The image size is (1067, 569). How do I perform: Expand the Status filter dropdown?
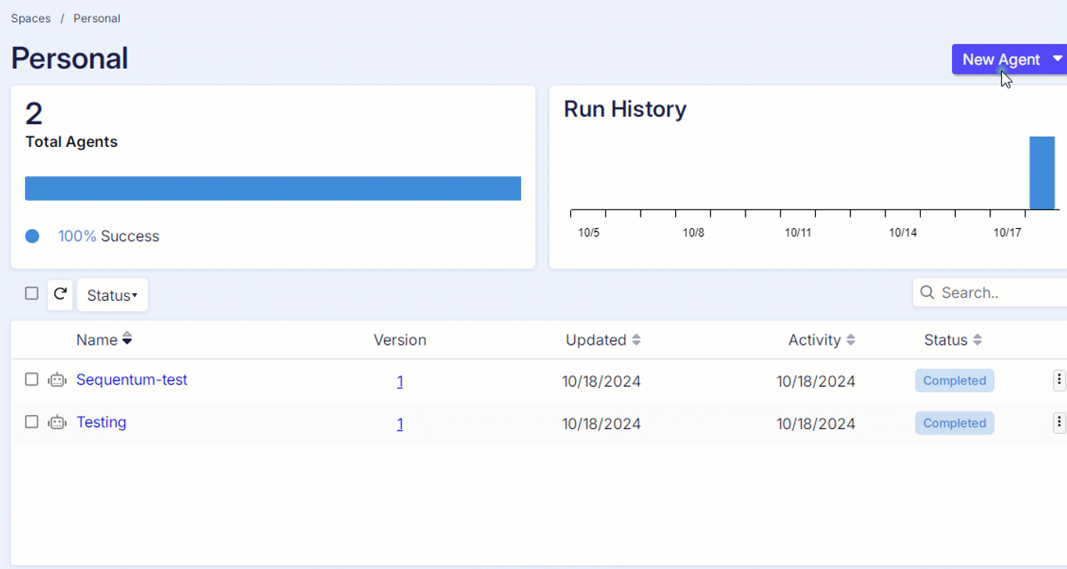(x=112, y=295)
